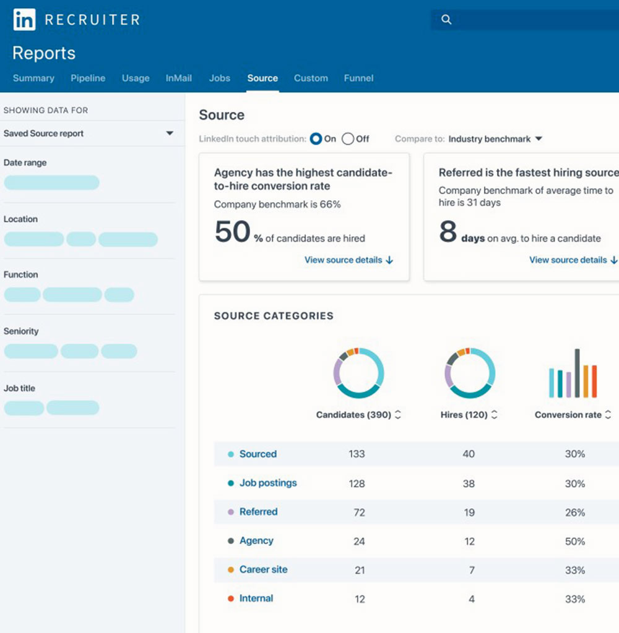
Task: Click the red dot next to Internal
Action: pos(231,598)
